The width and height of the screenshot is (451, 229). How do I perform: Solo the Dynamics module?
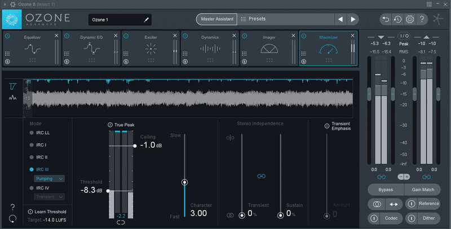(x=185, y=61)
